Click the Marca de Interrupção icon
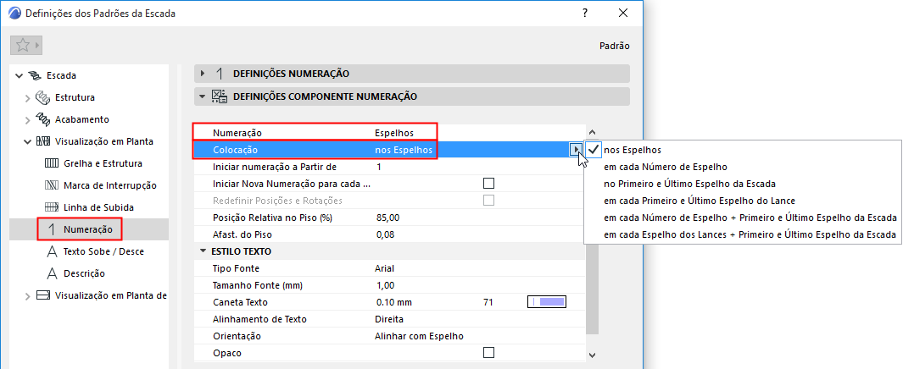This screenshot has height=369, width=903. coord(52,185)
